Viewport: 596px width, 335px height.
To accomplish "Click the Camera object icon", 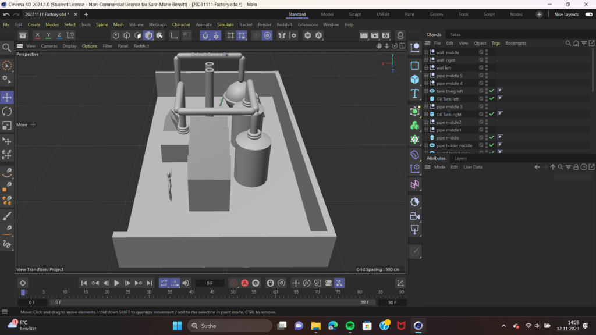I will pos(415,216).
